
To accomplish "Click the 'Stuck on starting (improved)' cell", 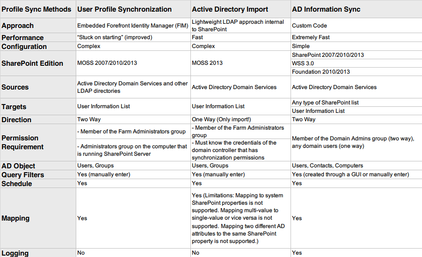I will (x=133, y=37).
